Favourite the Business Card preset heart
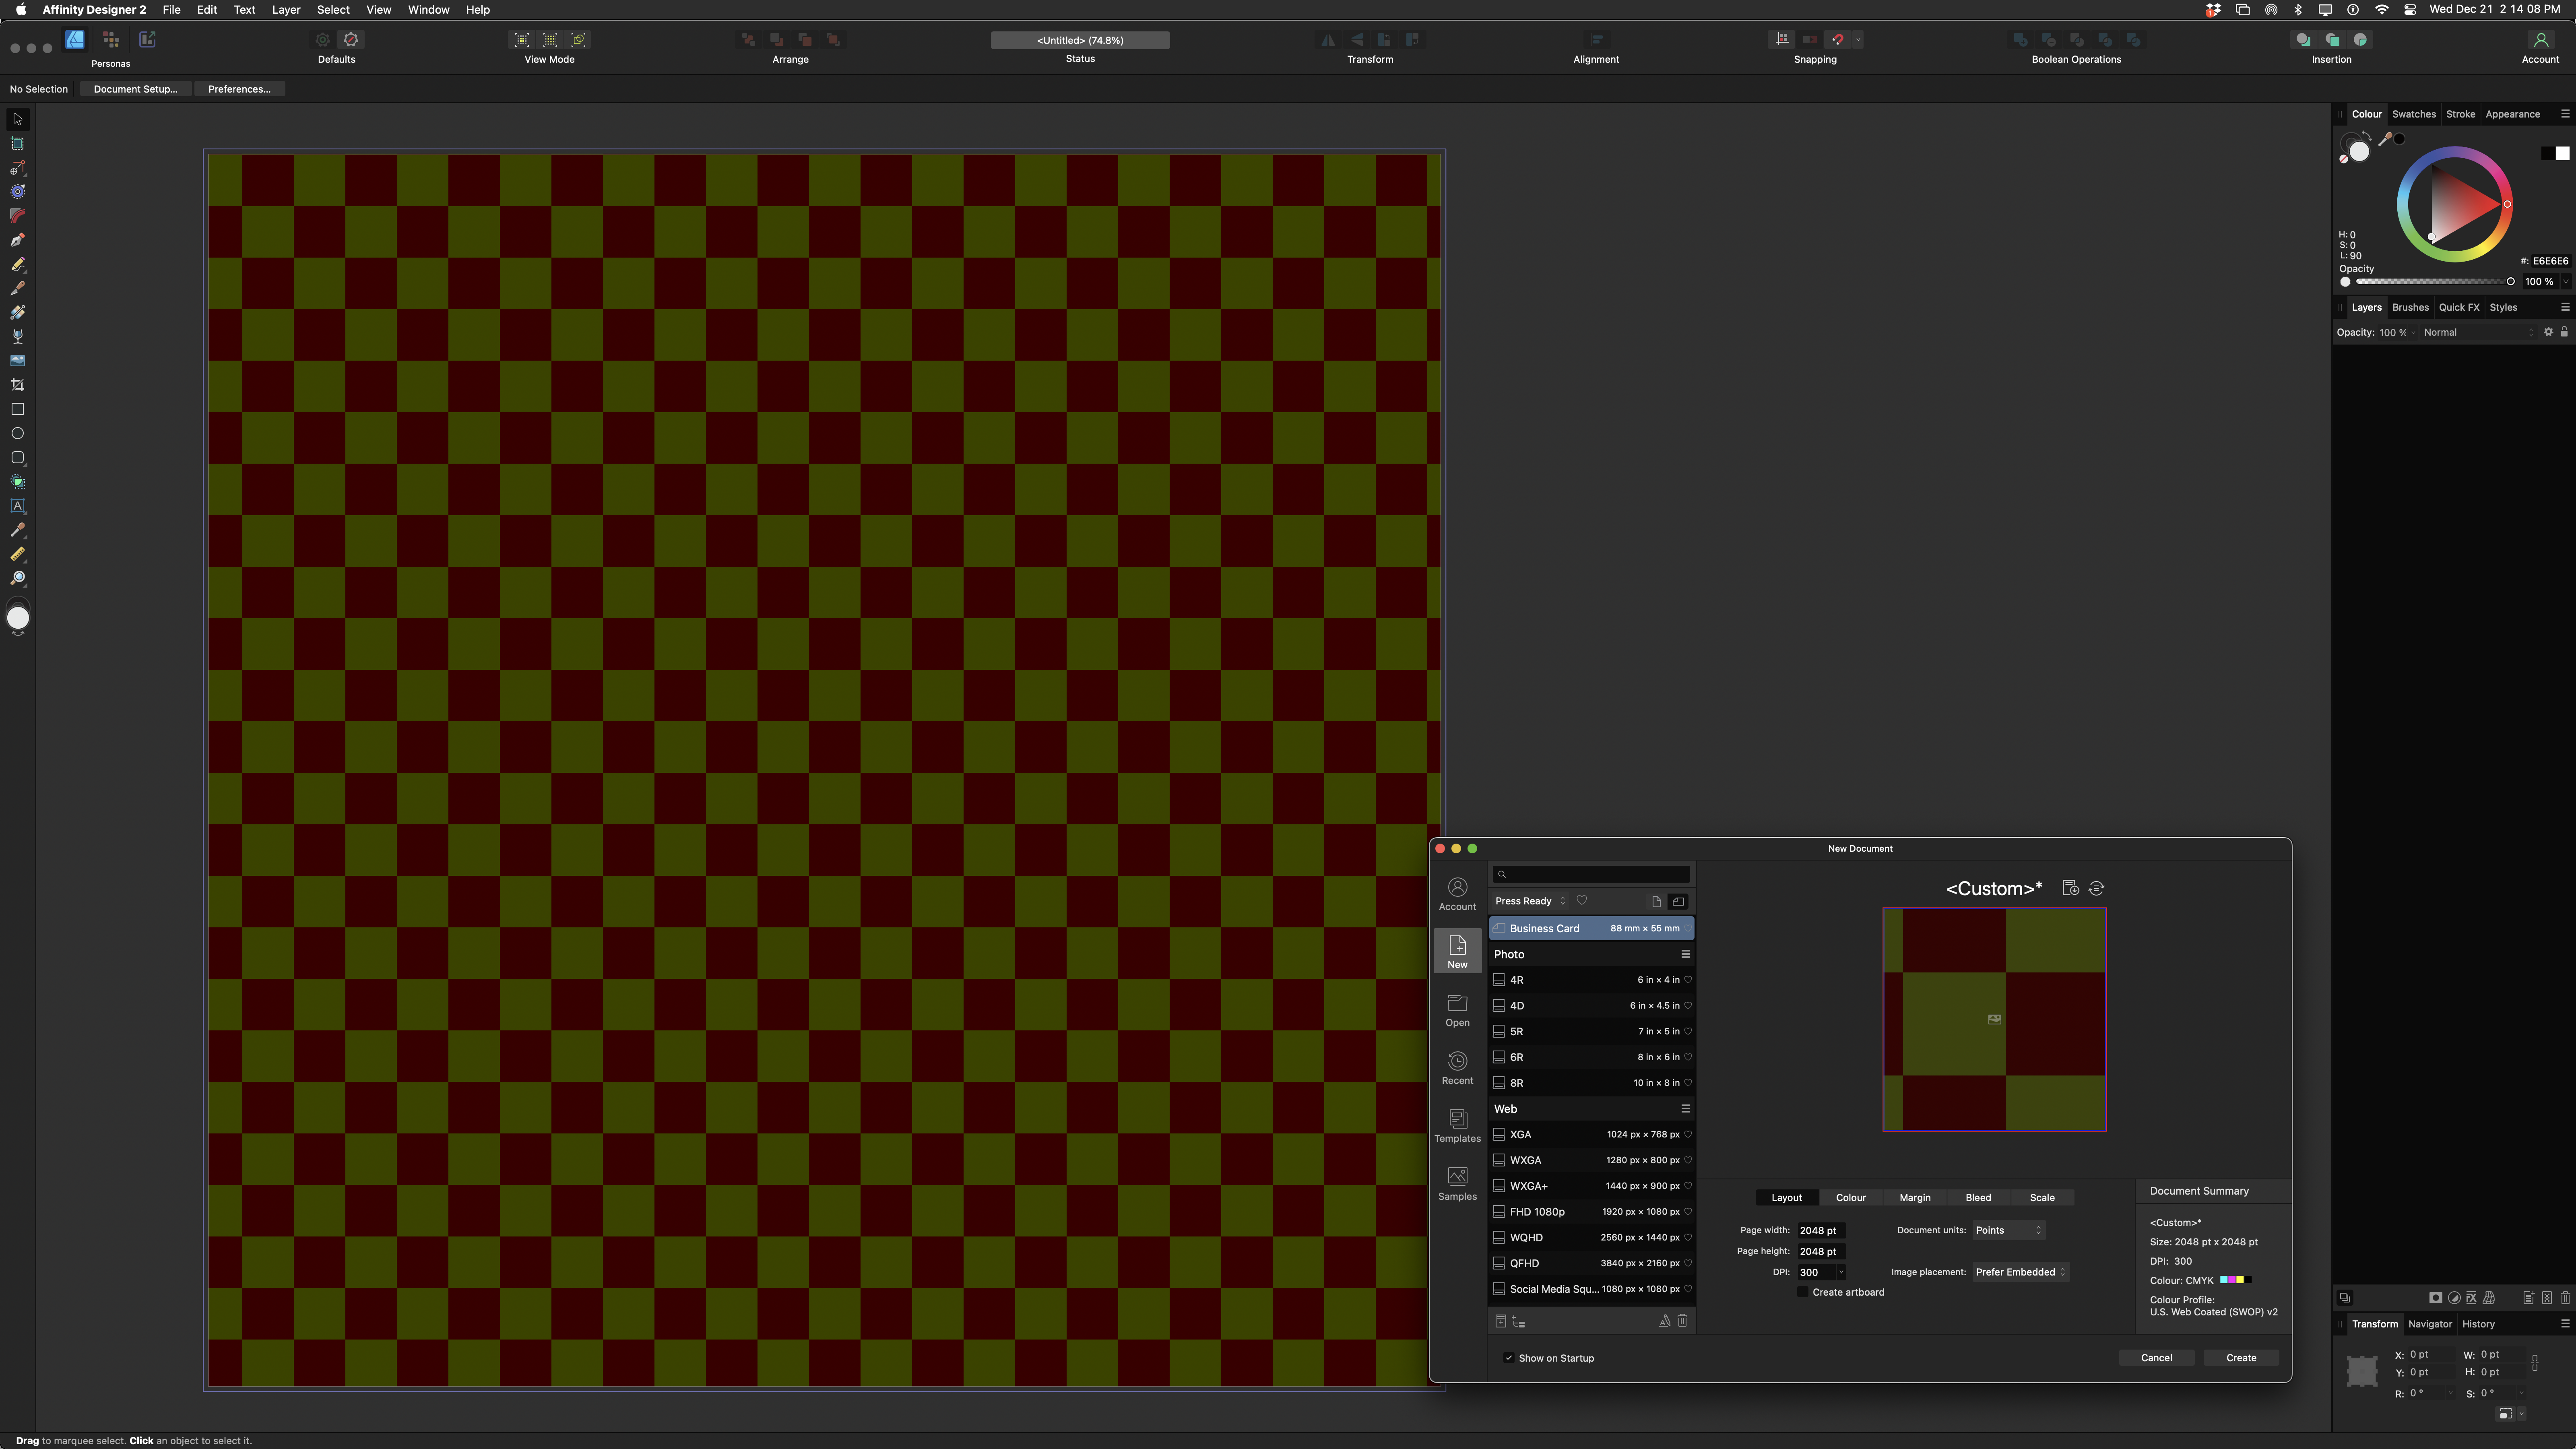The image size is (2576, 1449). point(1688,928)
